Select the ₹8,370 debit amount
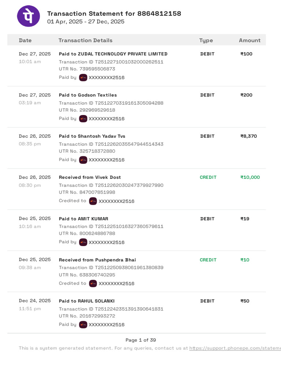This screenshot has height=375, width=281. pyautogui.click(x=248, y=136)
